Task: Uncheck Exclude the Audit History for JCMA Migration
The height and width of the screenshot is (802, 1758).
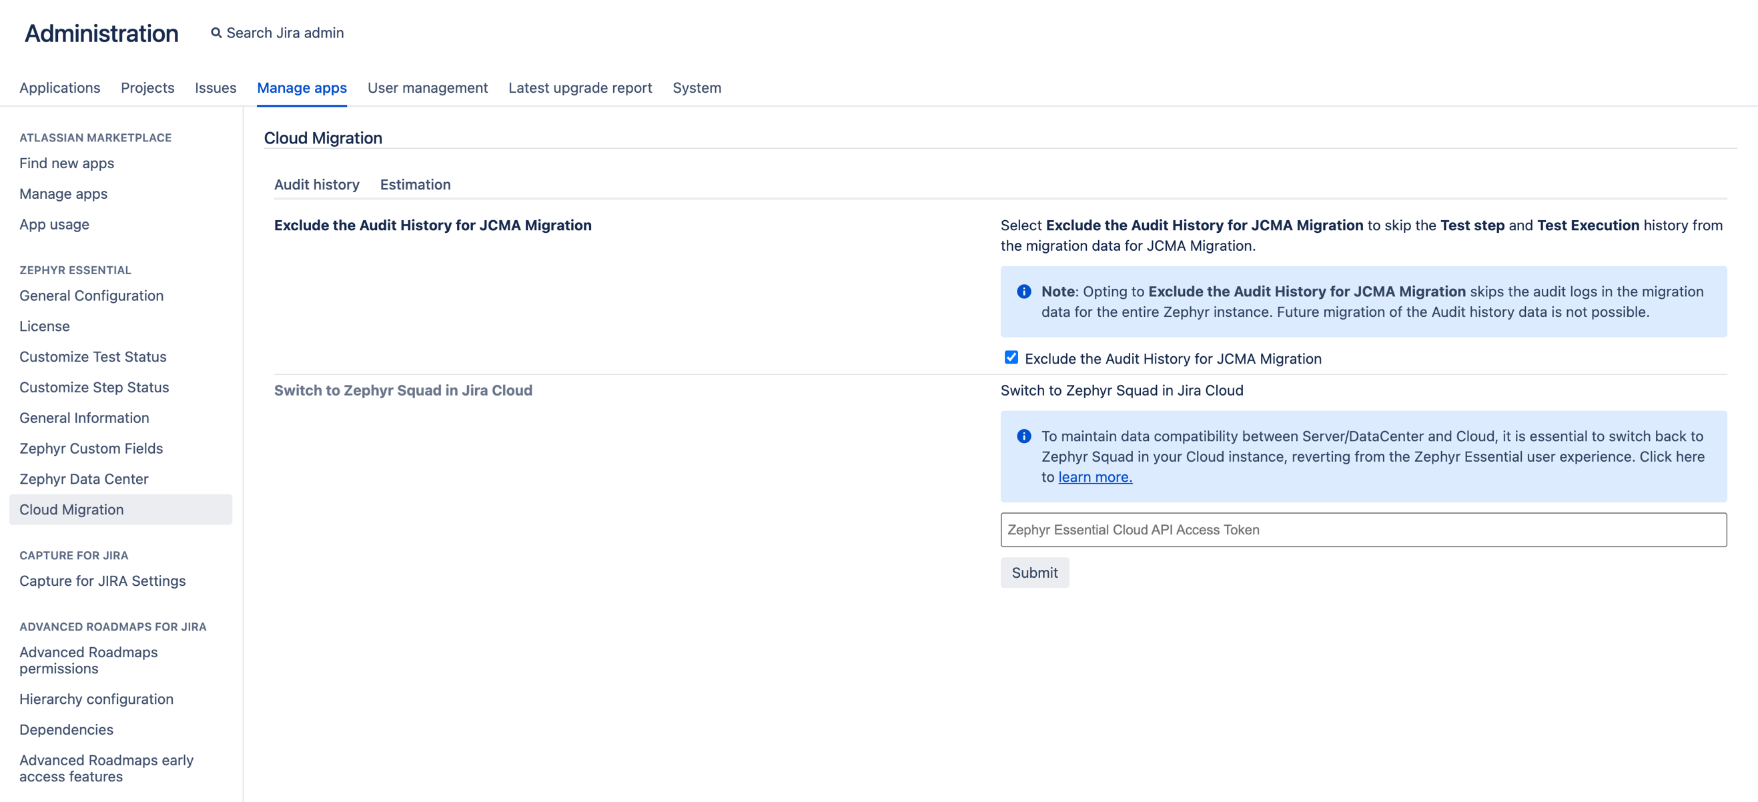Action: [x=1011, y=356]
